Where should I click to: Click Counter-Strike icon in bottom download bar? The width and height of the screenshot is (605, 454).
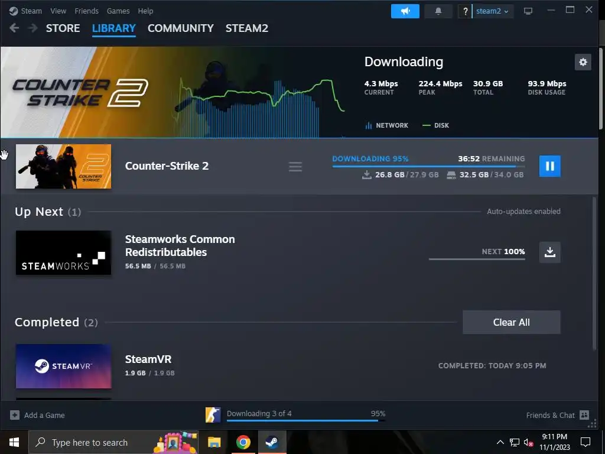click(x=213, y=415)
